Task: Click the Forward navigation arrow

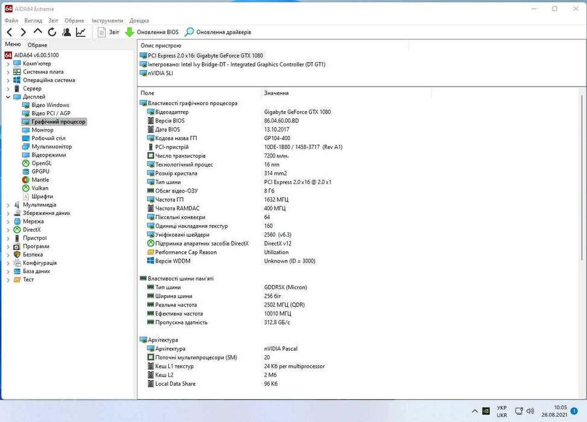Action: coord(23,32)
